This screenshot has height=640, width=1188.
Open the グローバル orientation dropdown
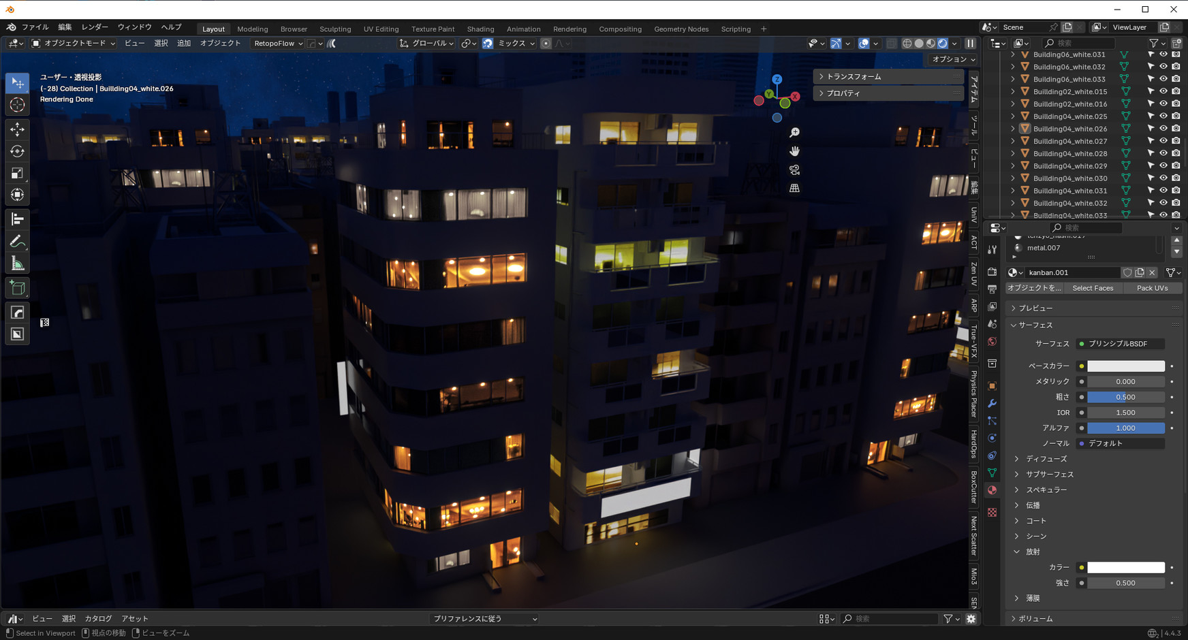427,43
